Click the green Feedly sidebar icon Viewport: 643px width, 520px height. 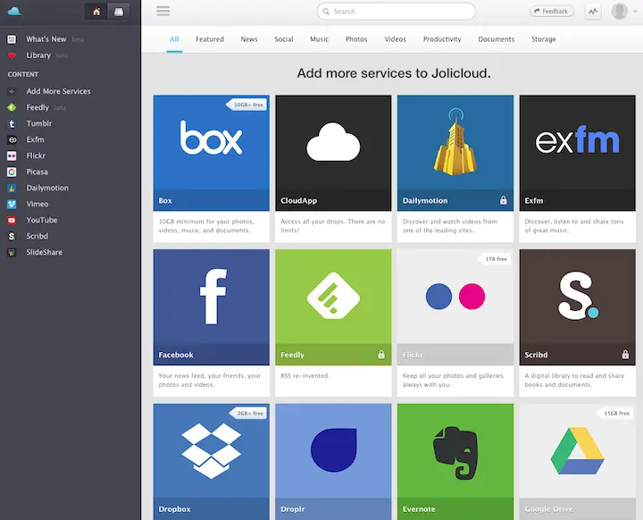[x=12, y=107]
